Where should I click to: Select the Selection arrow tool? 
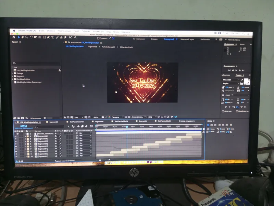pos(19,37)
